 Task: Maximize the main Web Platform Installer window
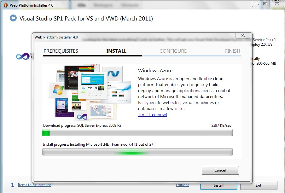265,4
